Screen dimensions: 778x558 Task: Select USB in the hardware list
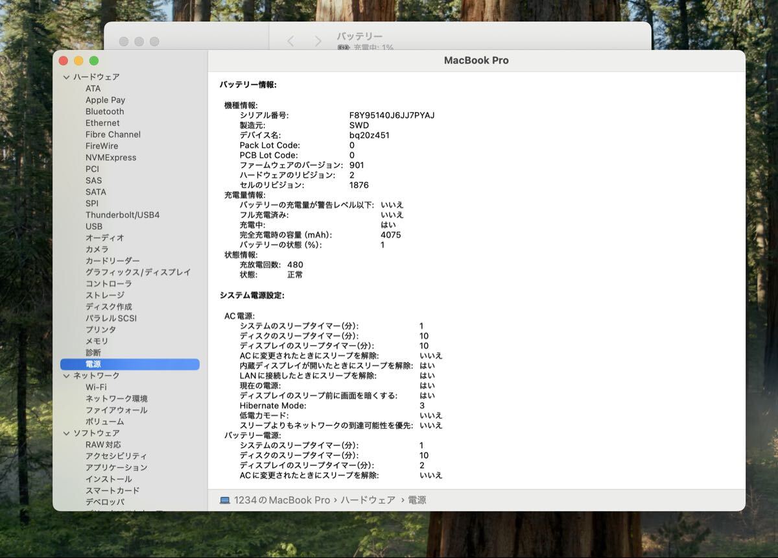(94, 226)
